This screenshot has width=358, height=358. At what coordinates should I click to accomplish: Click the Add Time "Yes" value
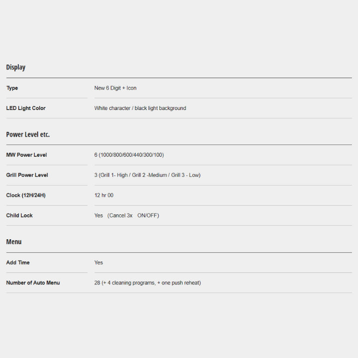[98, 263]
